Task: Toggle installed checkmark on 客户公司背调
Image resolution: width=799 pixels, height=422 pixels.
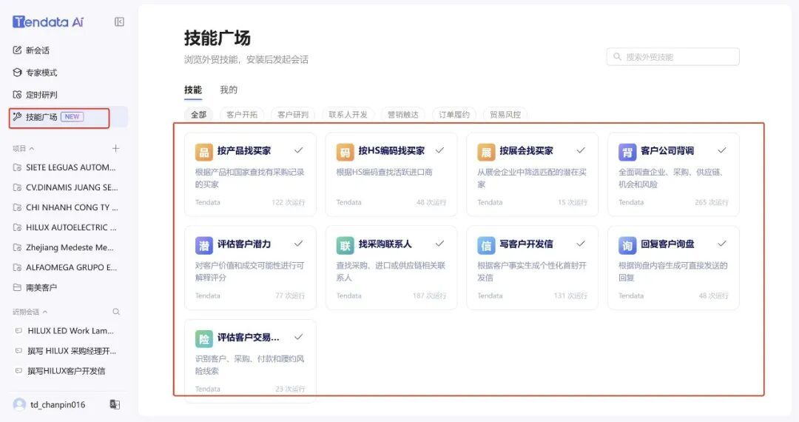Action: click(722, 150)
